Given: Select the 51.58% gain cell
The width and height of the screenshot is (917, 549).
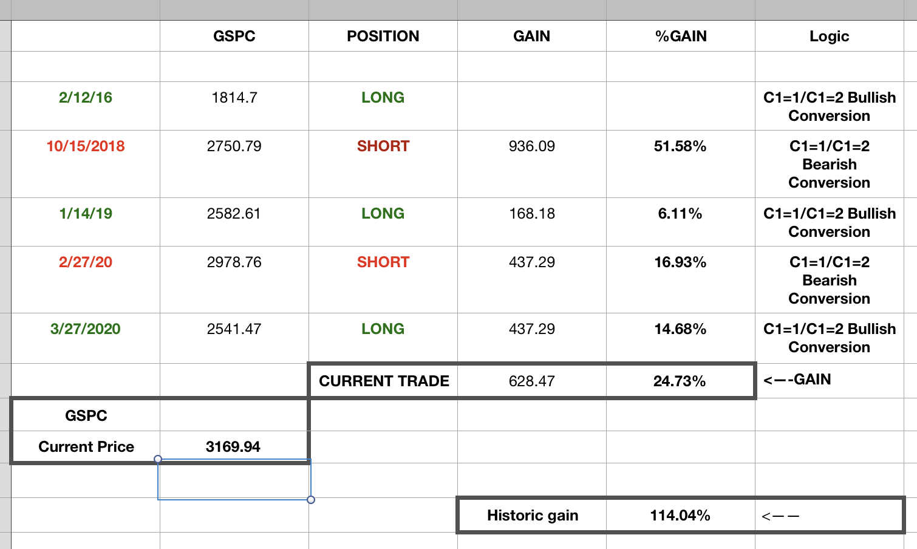Looking at the screenshot, I should (680, 146).
